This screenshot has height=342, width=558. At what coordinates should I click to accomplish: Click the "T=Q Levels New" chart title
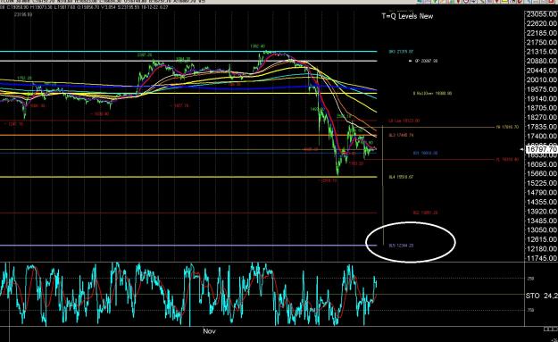407,16
